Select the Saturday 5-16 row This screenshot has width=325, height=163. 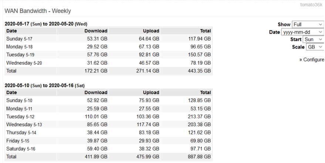[x=108, y=149]
